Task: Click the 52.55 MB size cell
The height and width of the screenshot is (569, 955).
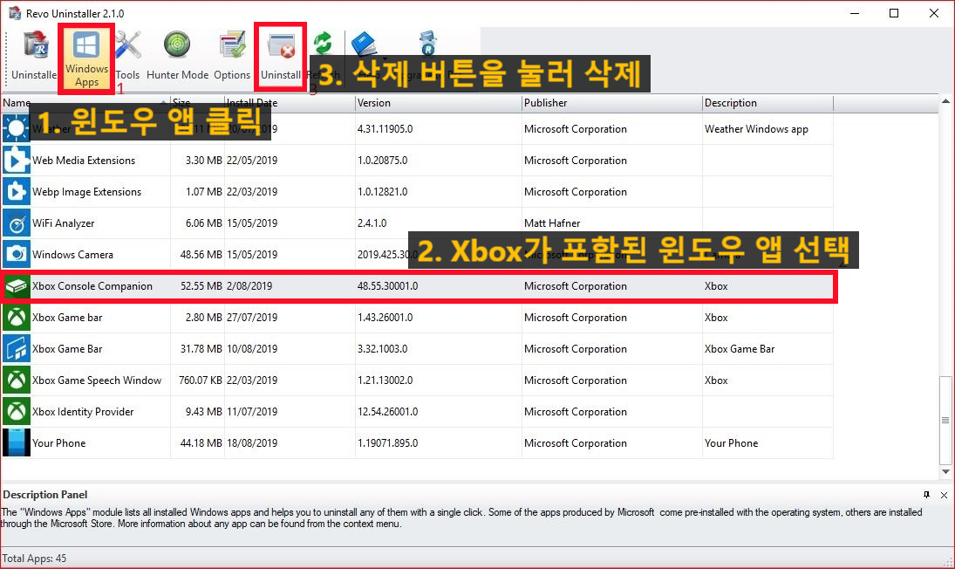Action: 201,285
